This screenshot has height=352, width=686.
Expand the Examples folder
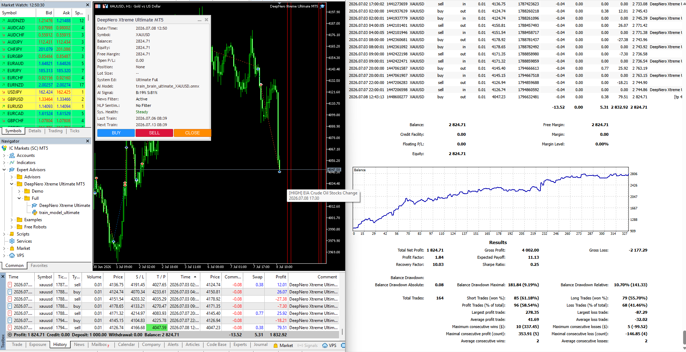click(11, 219)
